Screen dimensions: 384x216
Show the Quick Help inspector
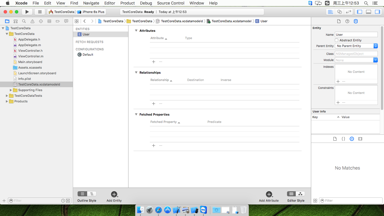click(x=347, y=21)
